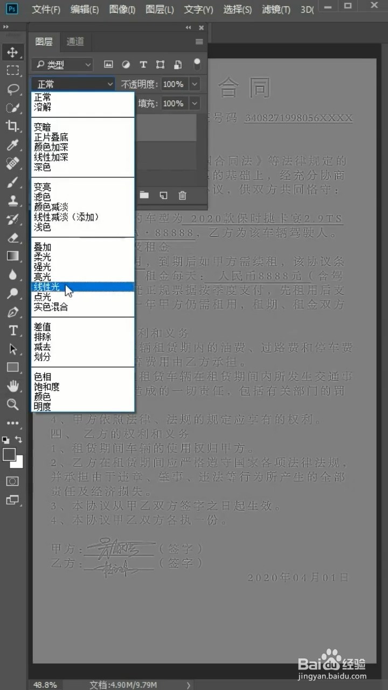Create a new layer group folder

point(144,195)
